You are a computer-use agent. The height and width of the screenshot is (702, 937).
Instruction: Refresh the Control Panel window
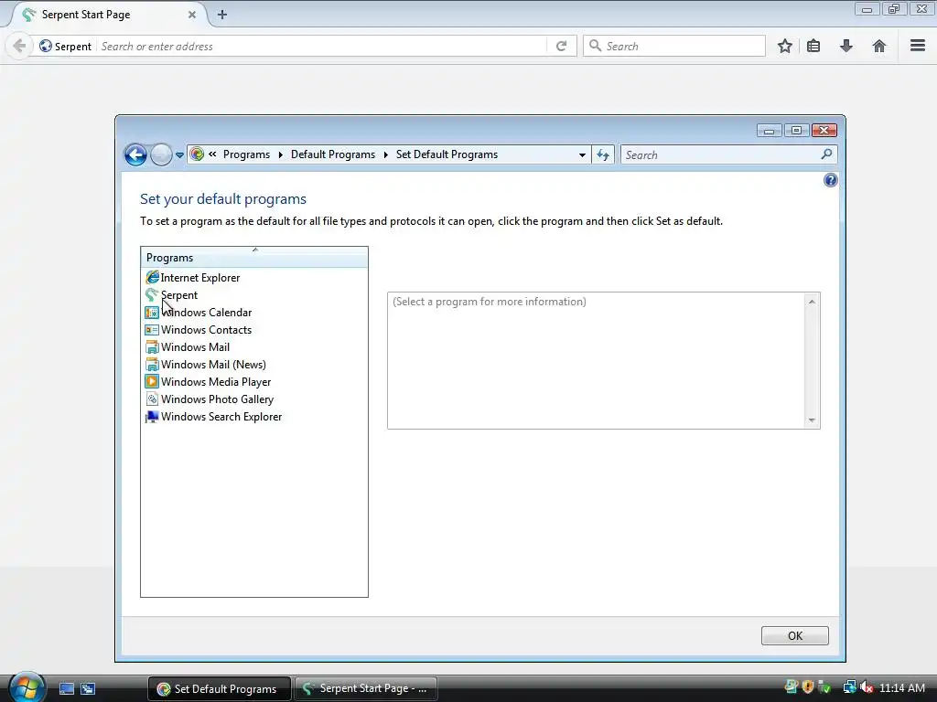point(603,155)
